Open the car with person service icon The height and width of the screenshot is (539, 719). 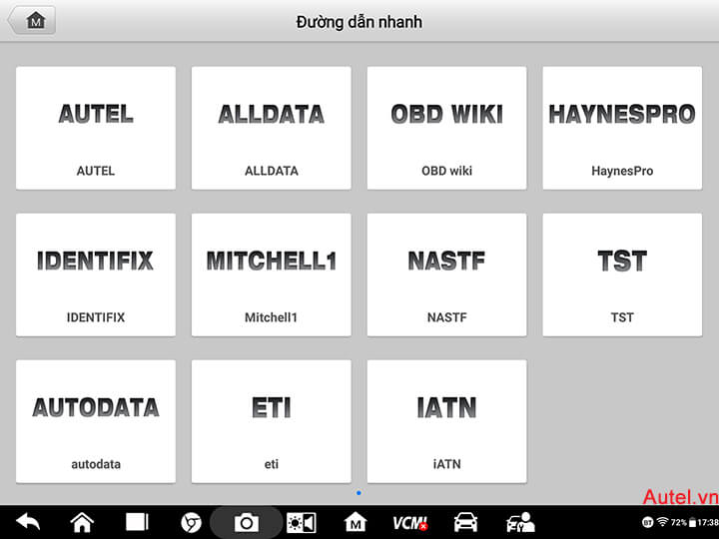(520, 522)
